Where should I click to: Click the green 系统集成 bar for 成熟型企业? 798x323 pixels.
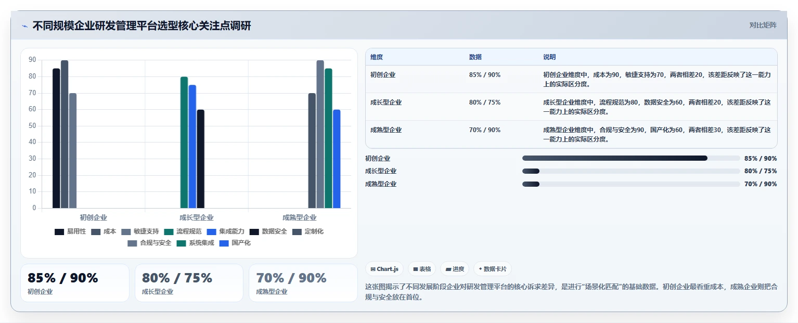tap(329, 138)
